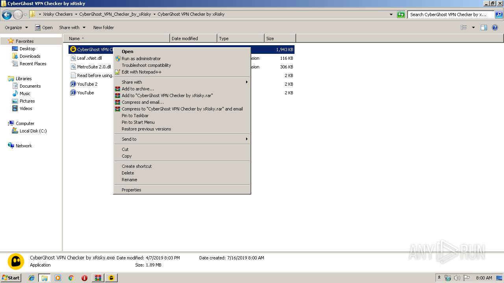Click the New folder button
This screenshot has width=504, height=283.
pos(104,28)
